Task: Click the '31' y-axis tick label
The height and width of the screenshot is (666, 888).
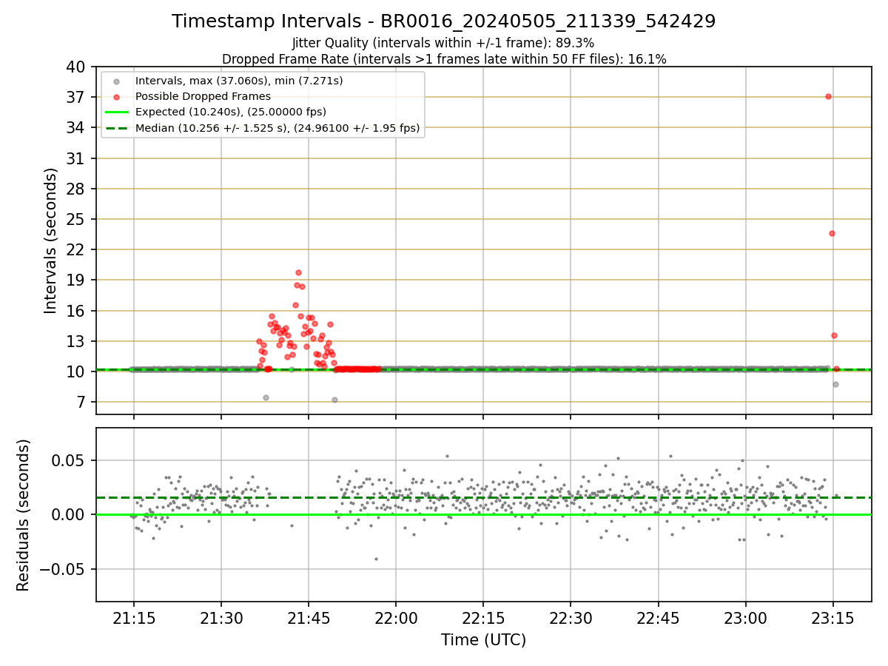Action: (x=77, y=158)
